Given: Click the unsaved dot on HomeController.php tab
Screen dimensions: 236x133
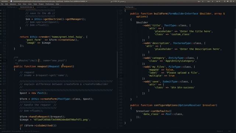Looking at the screenshot, I should pyautogui.click(x=33, y=7).
